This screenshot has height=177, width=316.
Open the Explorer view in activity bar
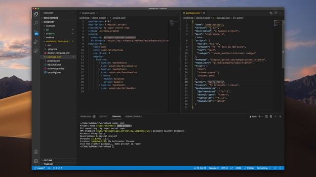[36, 14]
